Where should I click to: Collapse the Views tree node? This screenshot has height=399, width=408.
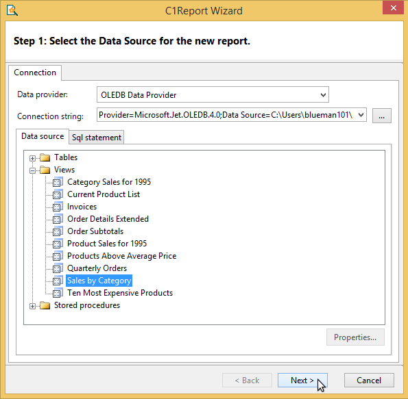(32, 170)
